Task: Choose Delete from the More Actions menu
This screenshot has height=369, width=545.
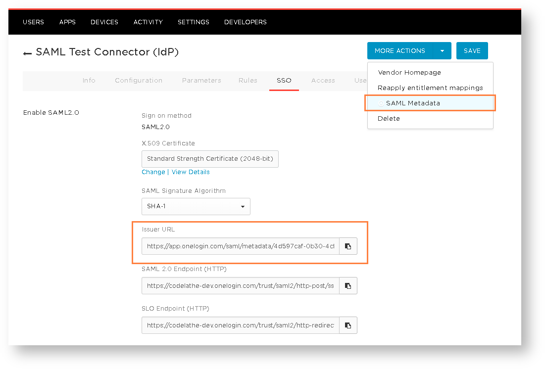Action: 389,119
